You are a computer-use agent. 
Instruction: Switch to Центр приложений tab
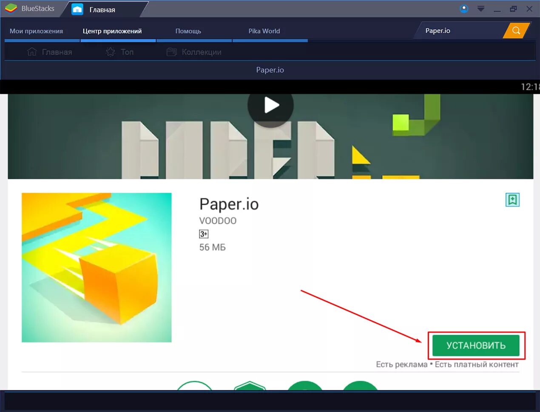[112, 31]
